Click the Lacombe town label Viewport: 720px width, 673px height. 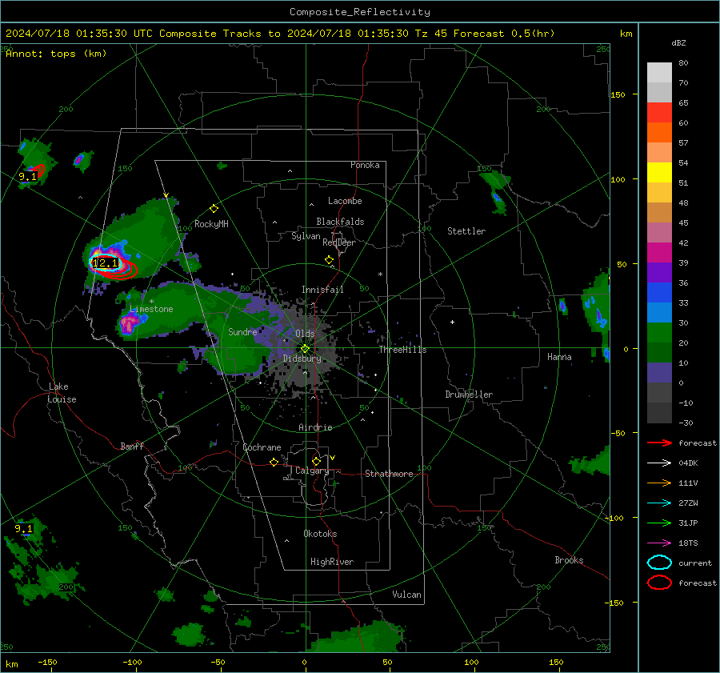345,201
